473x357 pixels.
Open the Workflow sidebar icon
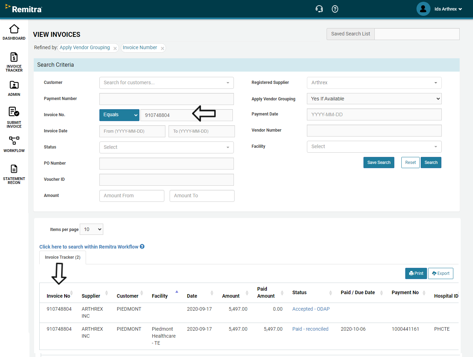tap(14, 141)
